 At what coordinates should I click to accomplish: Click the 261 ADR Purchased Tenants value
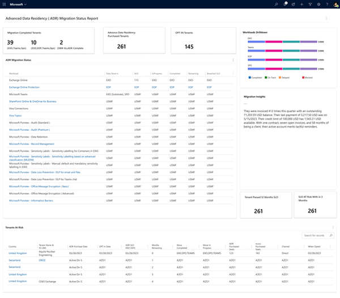pyautogui.click(x=121, y=46)
